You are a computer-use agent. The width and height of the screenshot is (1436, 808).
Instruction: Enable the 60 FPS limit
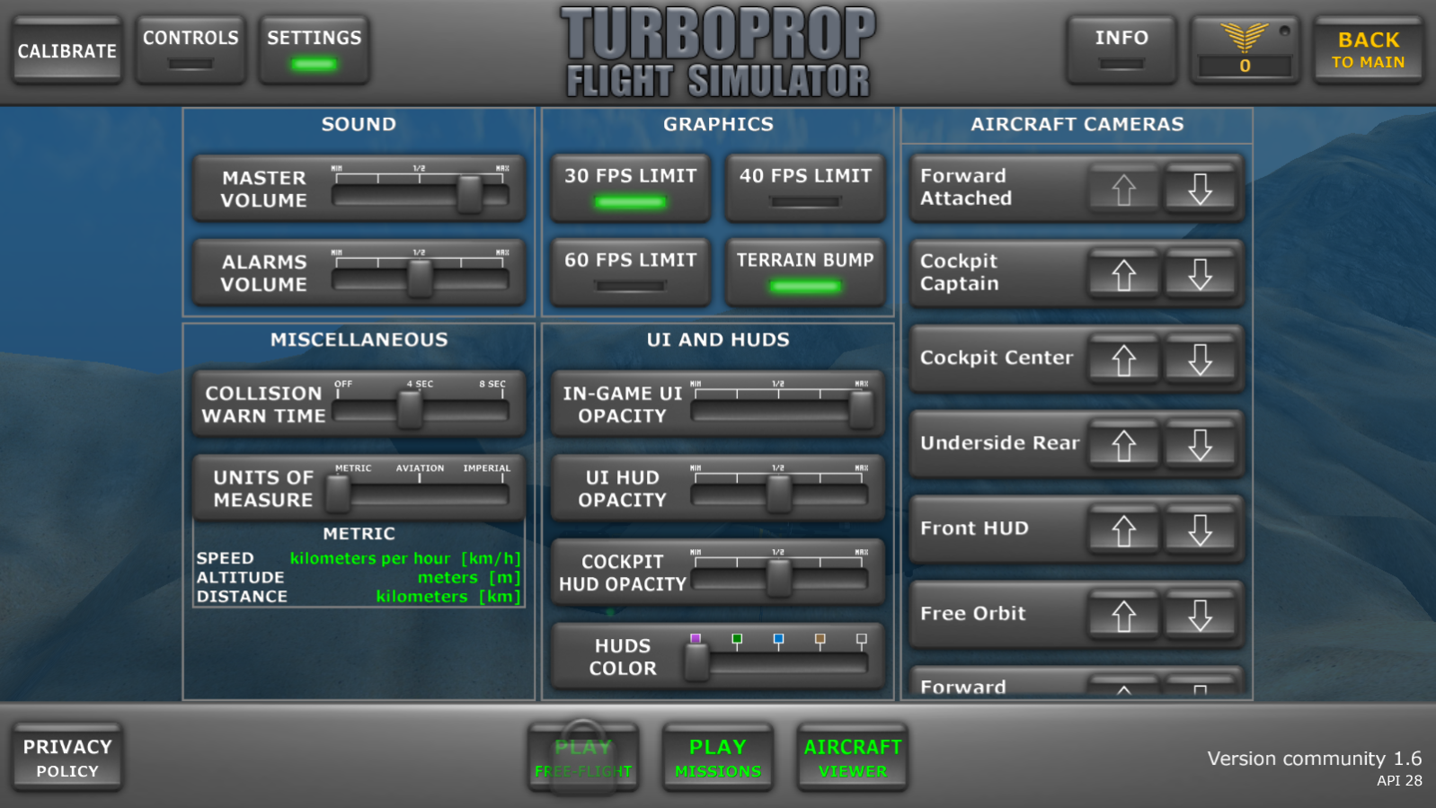click(630, 271)
